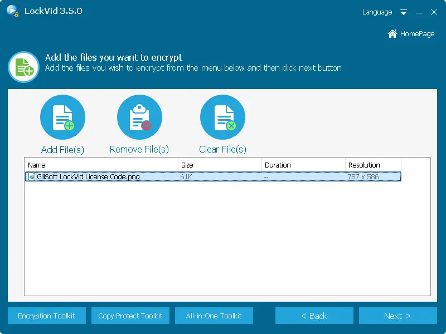This screenshot has width=446, height=334.
Task: Open the All-in-One Toolkit
Action: coord(214,316)
